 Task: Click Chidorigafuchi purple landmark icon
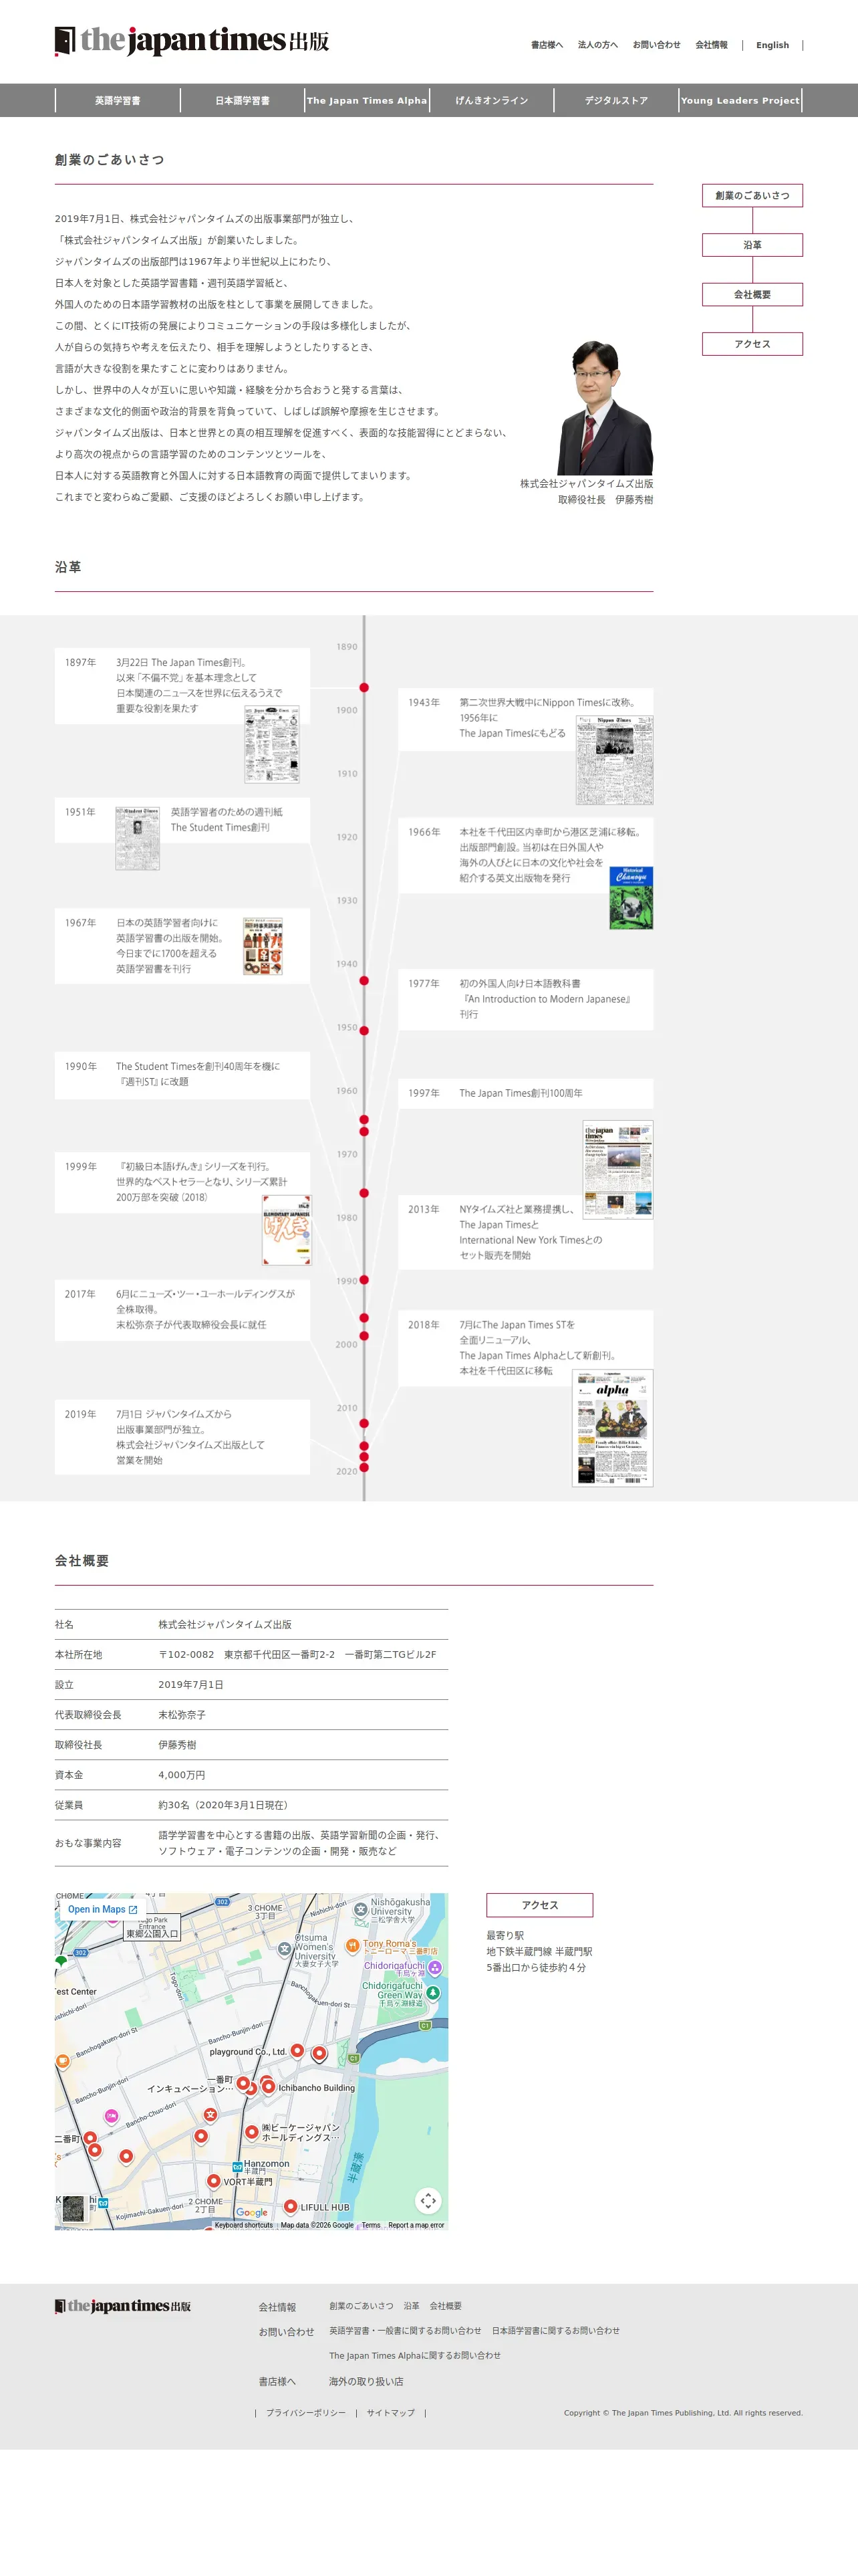[x=434, y=1969]
